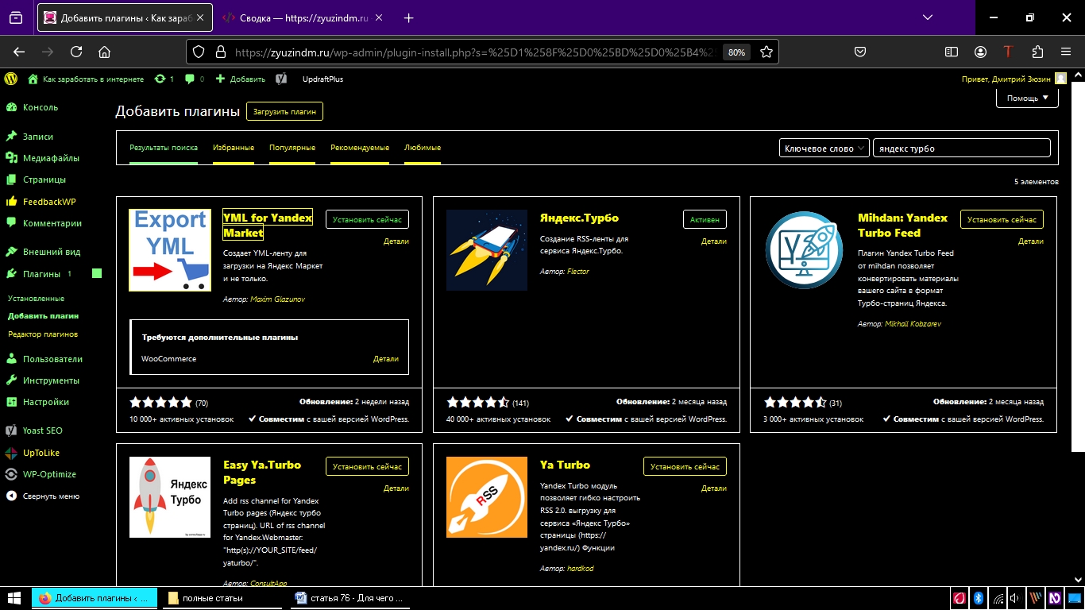The width and height of the screenshot is (1085, 610).
Task: Switch to Сводка browser tab
Action: [x=303, y=17]
